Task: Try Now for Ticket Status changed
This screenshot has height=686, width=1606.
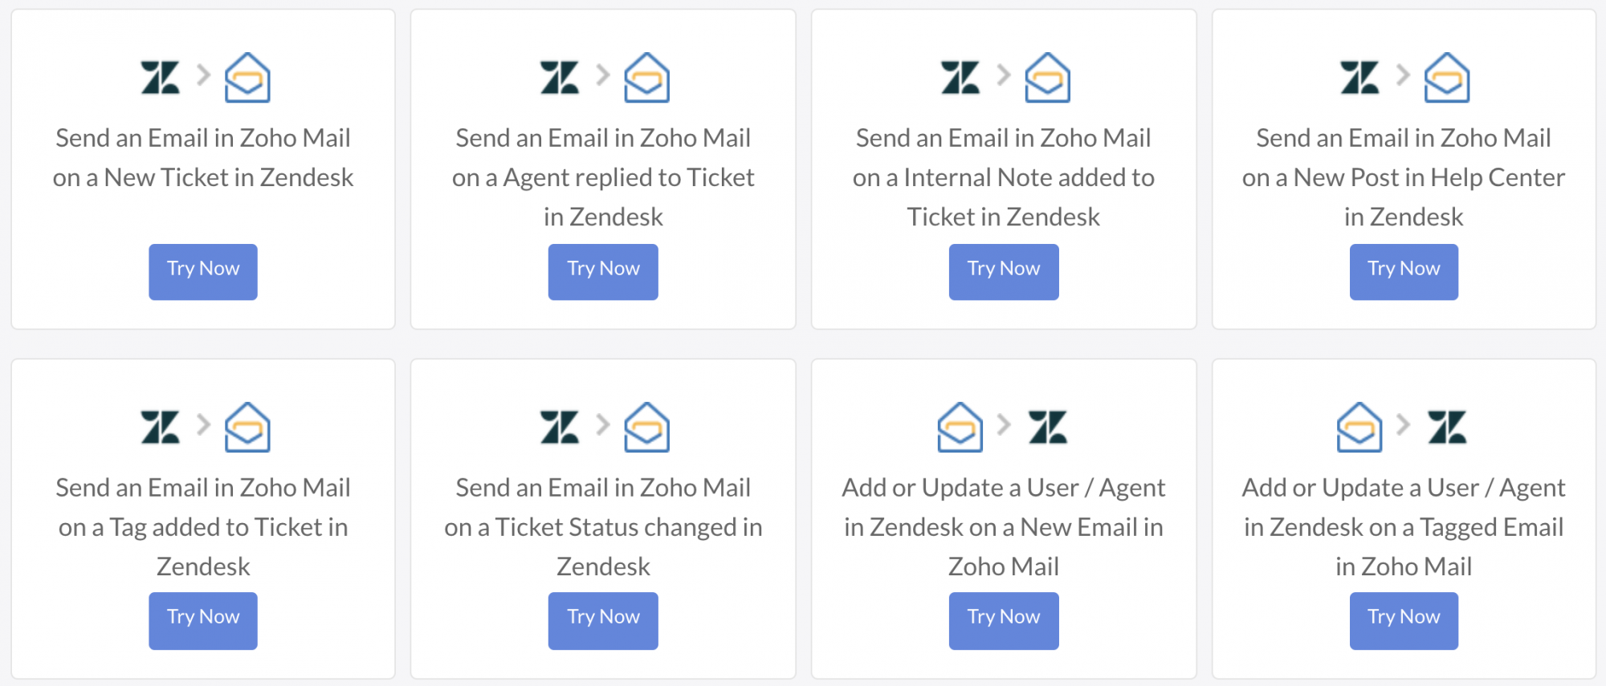Action: click(603, 621)
